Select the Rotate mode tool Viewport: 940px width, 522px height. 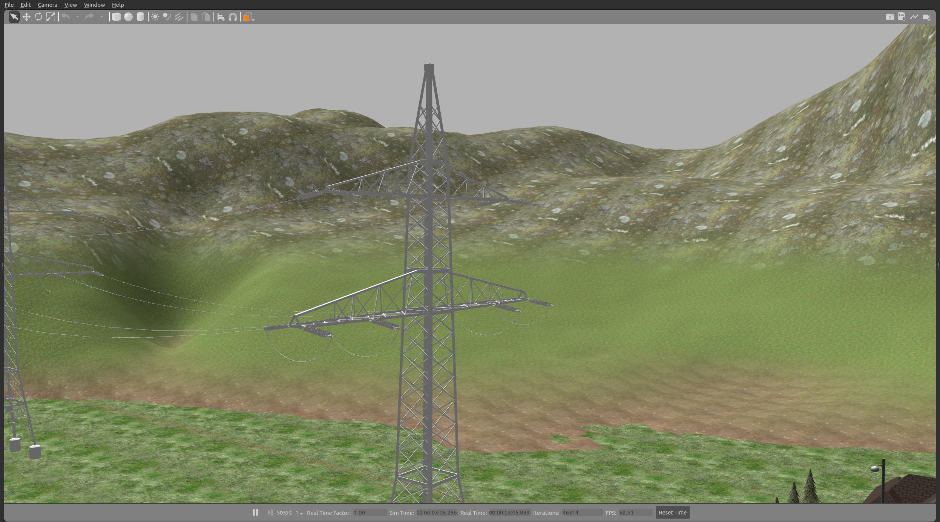coord(38,17)
